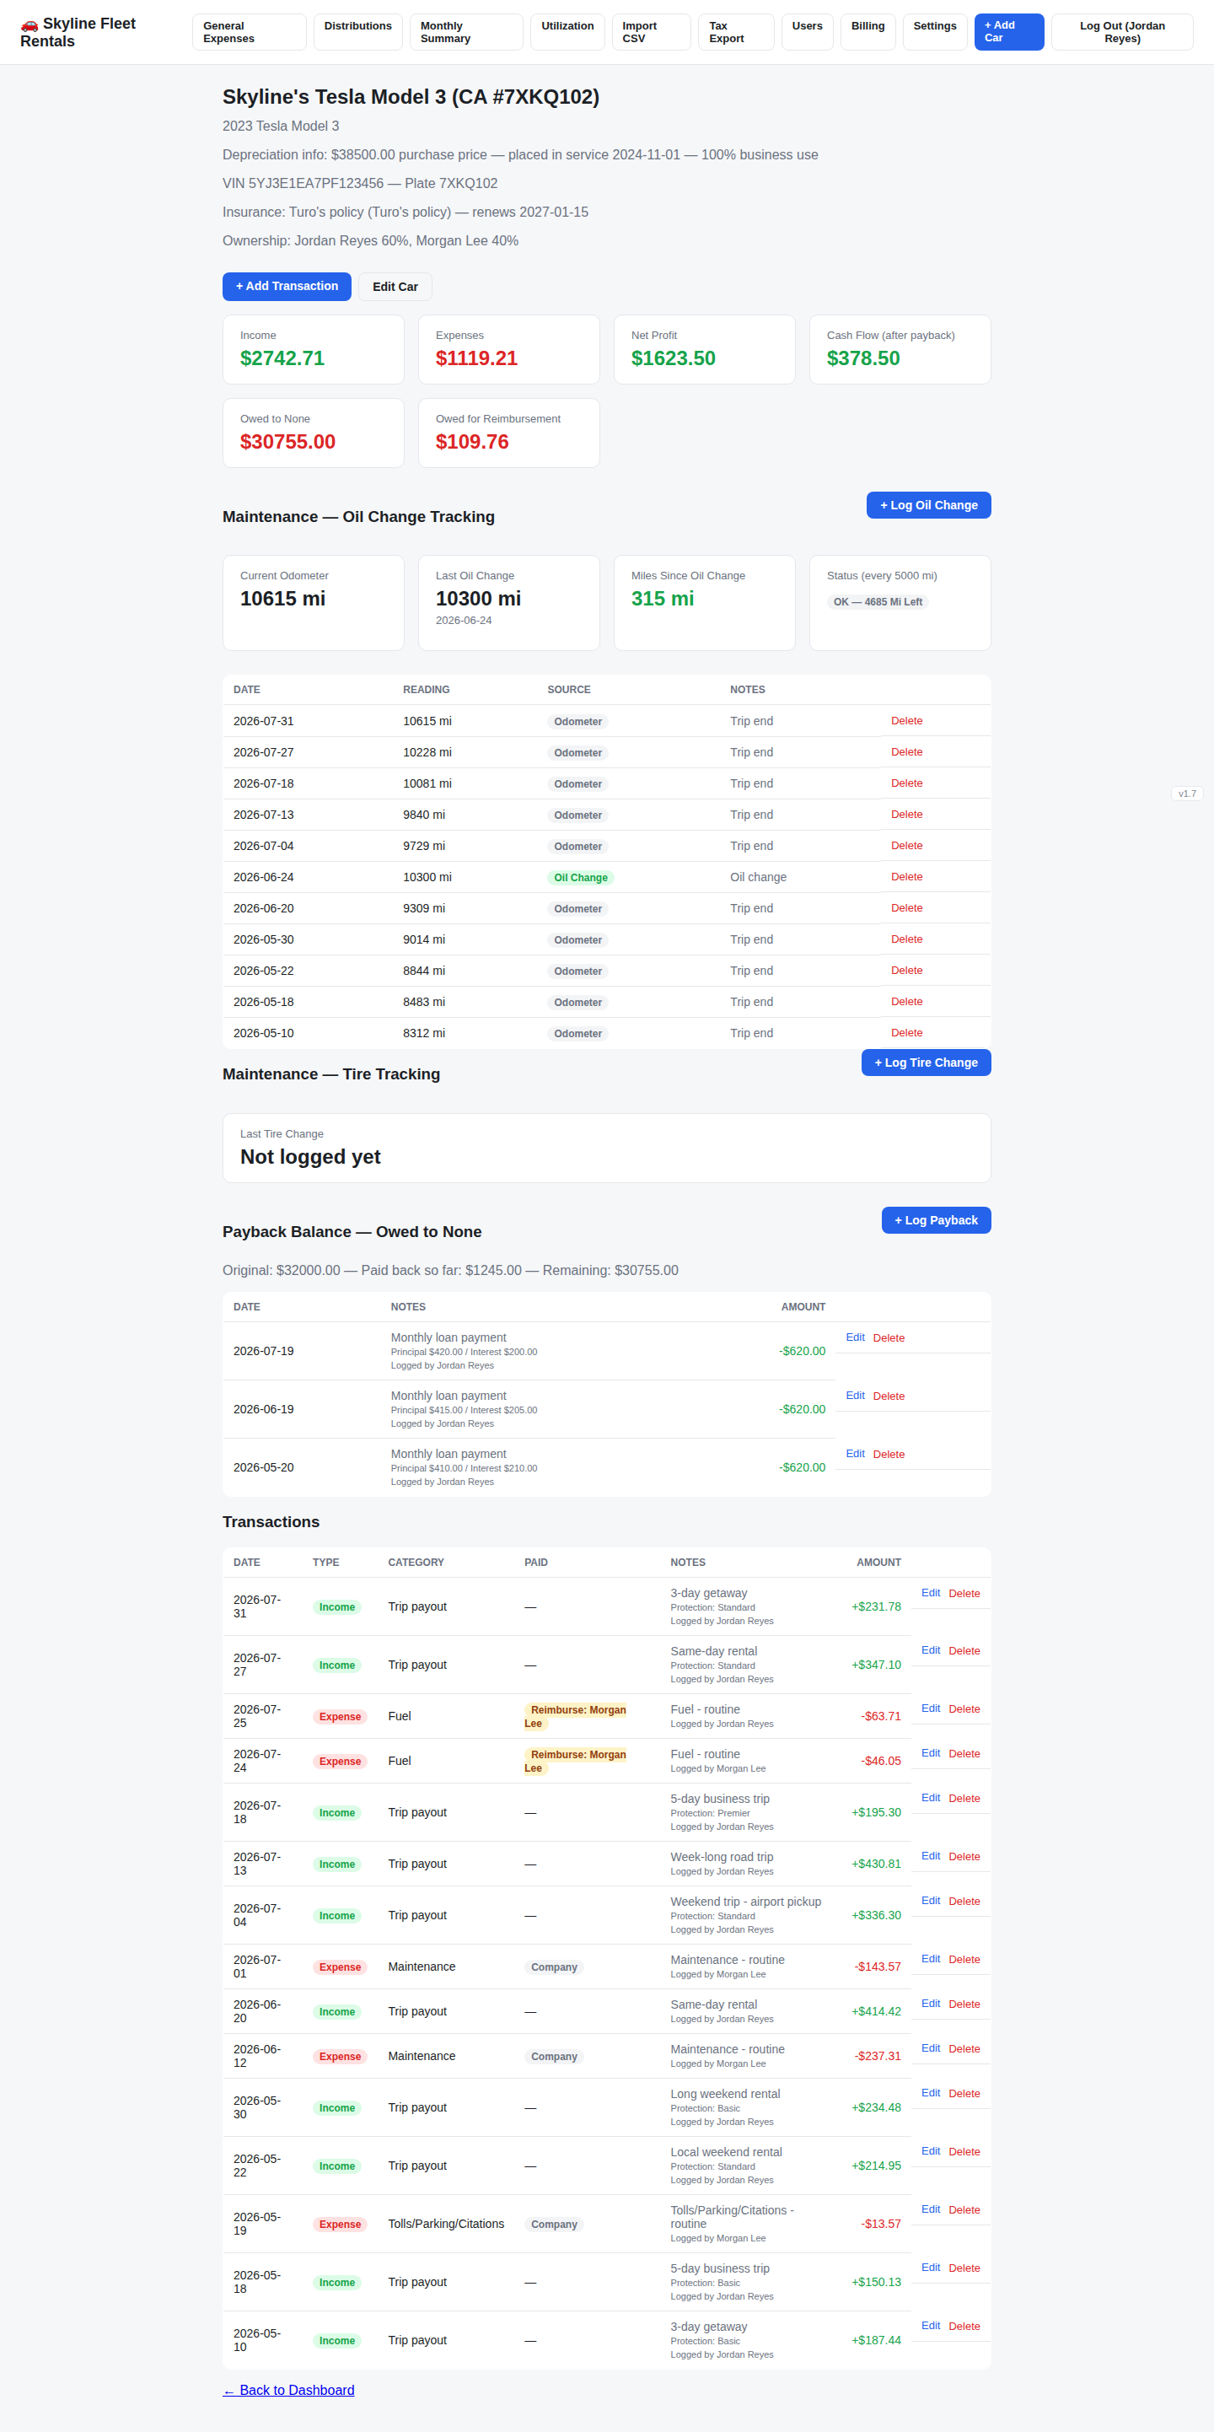Delete the -$143.57 maintenance expense
Image resolution: width=1214 pixels, height=2432 pixels.
964,1959
